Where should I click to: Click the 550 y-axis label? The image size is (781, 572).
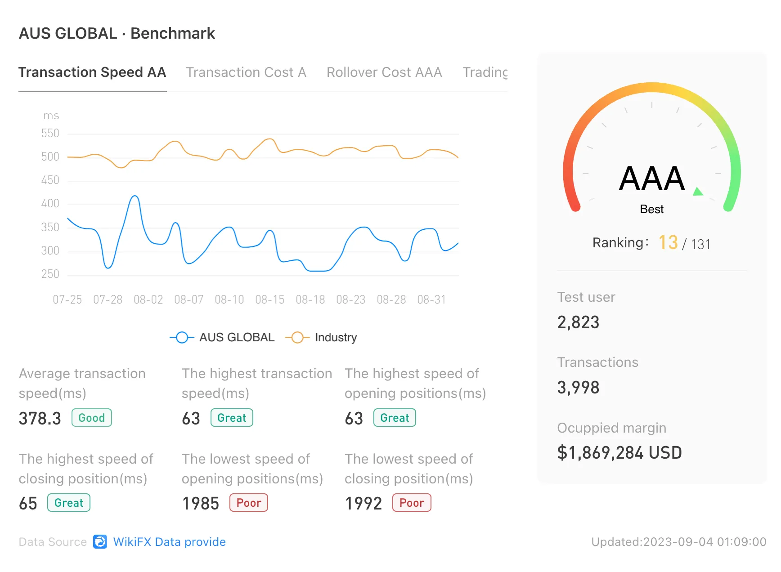[50, 134]
